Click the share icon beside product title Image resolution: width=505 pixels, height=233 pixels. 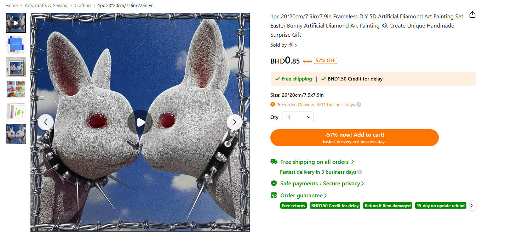pos(472,15)
